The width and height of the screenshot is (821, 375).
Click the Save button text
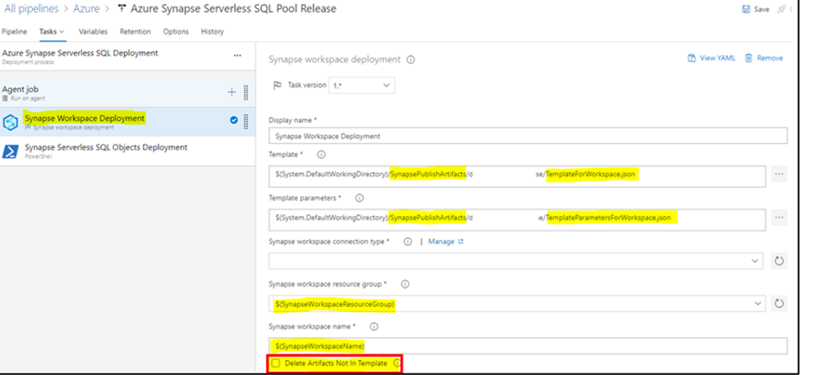point(762,9)
